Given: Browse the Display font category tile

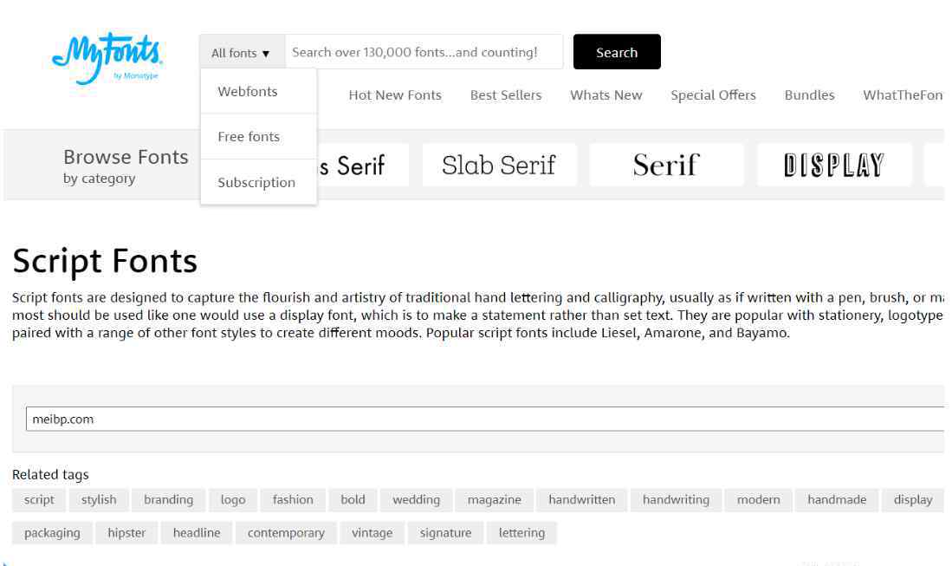Looking at the screenshot, I should (x=833, y=165).
